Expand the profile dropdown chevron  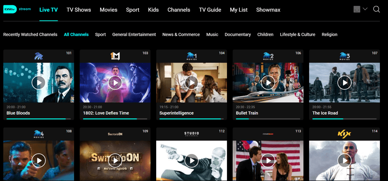click(x=365, y=9)
